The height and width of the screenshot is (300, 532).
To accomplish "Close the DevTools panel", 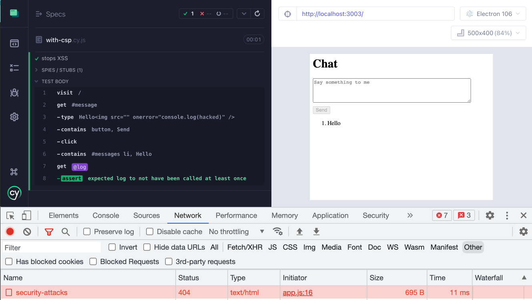I will (523, 216).
